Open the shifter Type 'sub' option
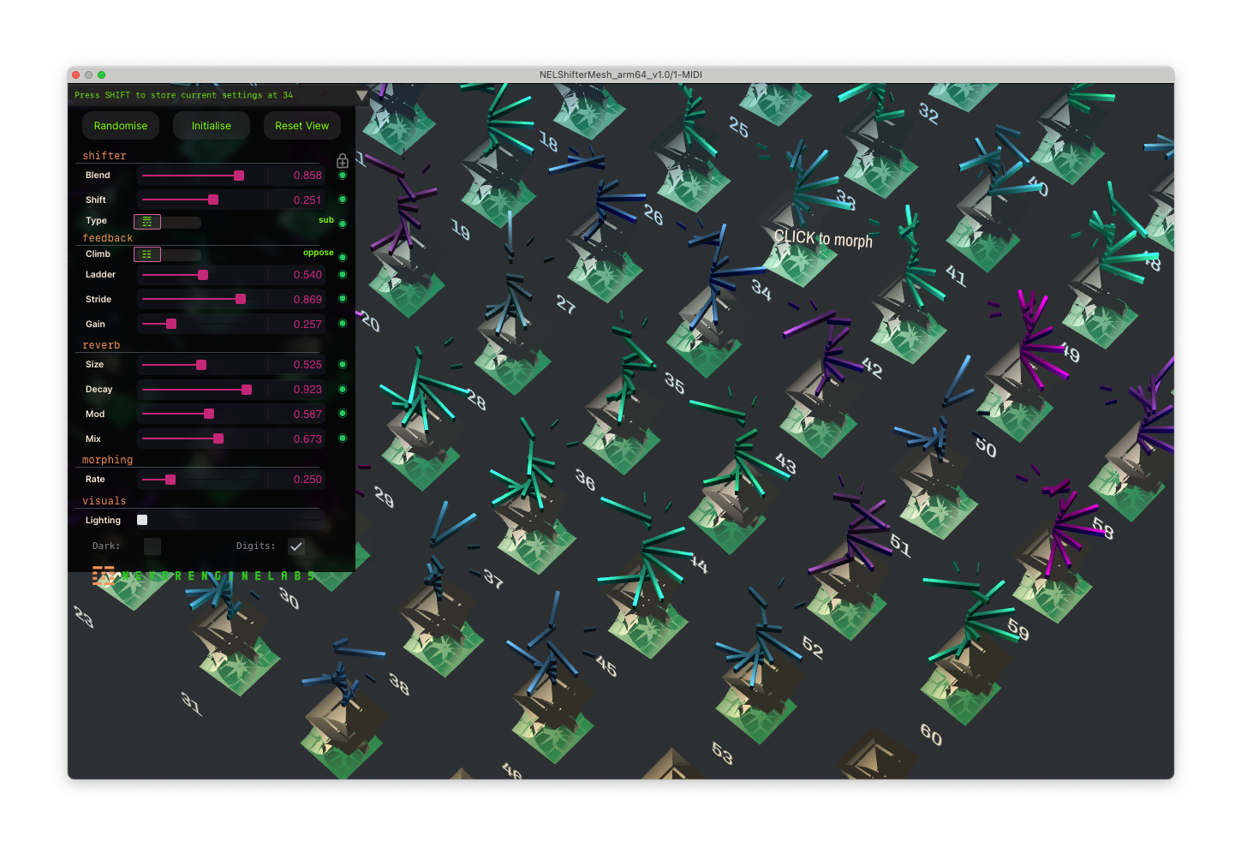This screenshot has width=1241, height=847. pyautogui.click(x=325, y=220)
